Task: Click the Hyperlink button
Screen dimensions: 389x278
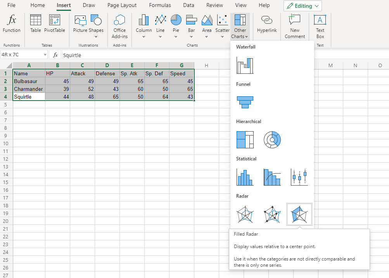Action: click(x=267, y=24)
